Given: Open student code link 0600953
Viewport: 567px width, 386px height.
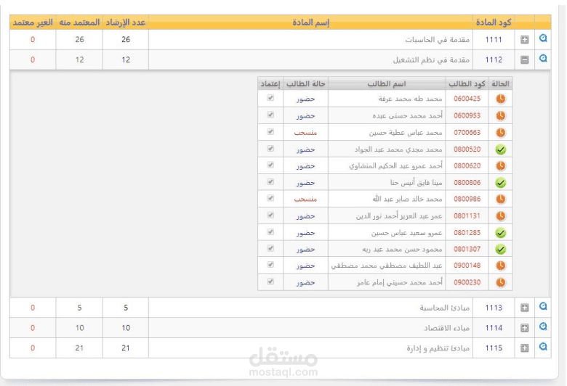Looking at the screenshot, I should point(467,115).
